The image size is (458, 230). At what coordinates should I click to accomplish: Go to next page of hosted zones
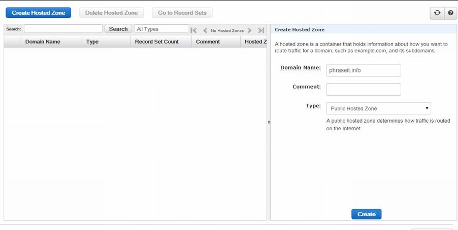[249, 30]
